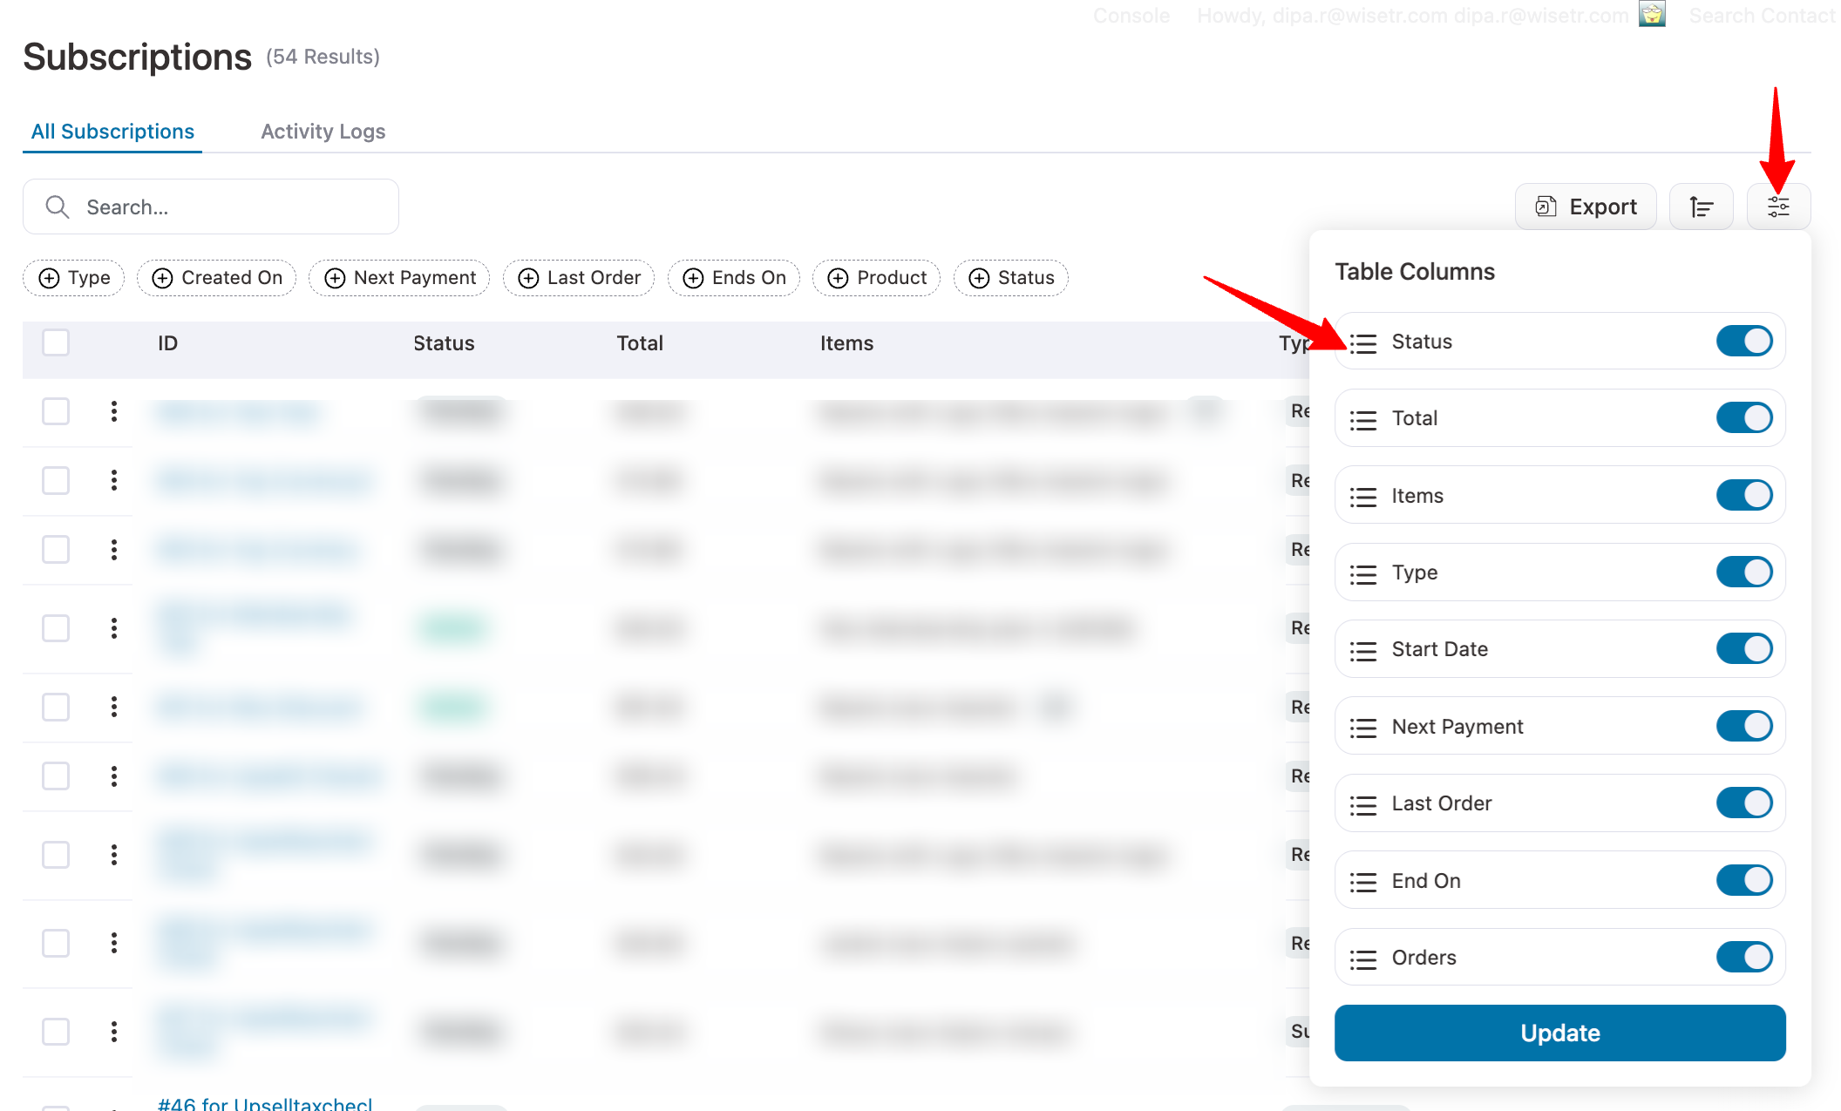Disable the Total column toggle
The height and width of the screenshot is (1111, 1841).
(x=1743, y=418)
